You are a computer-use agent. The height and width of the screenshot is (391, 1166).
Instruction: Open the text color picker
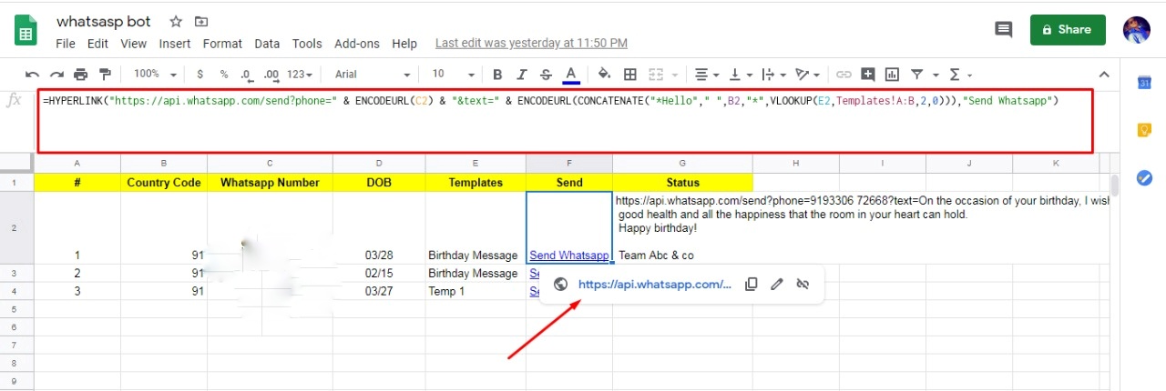point(571,75)
